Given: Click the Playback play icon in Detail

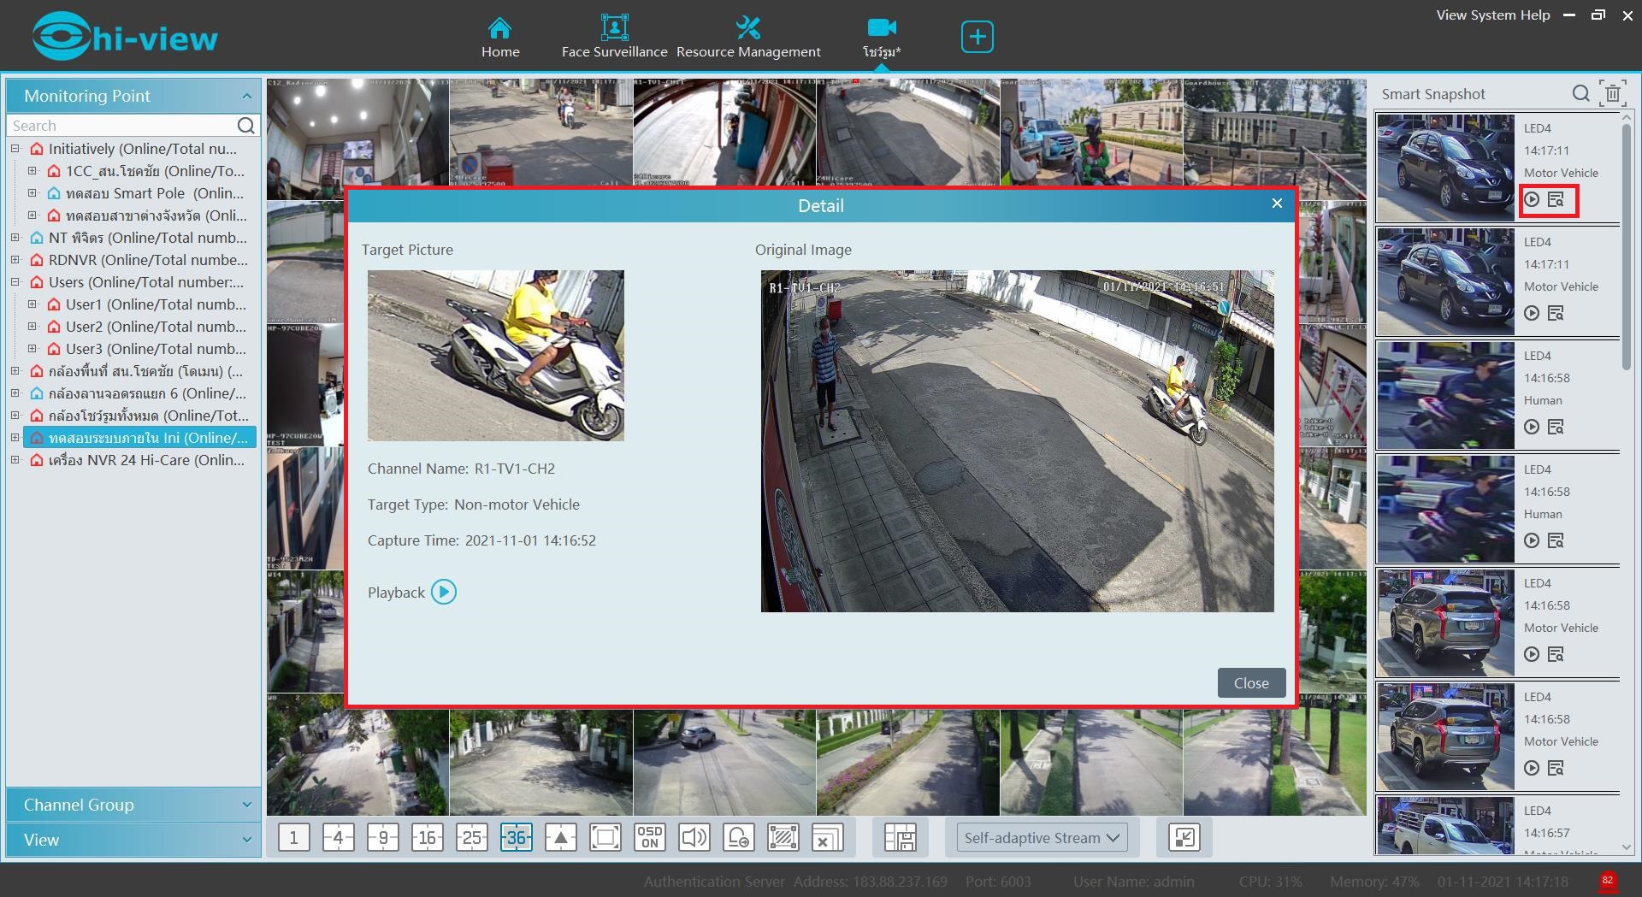Looking at the screenshot, I should pyautogui.click(x=443, y=592).
